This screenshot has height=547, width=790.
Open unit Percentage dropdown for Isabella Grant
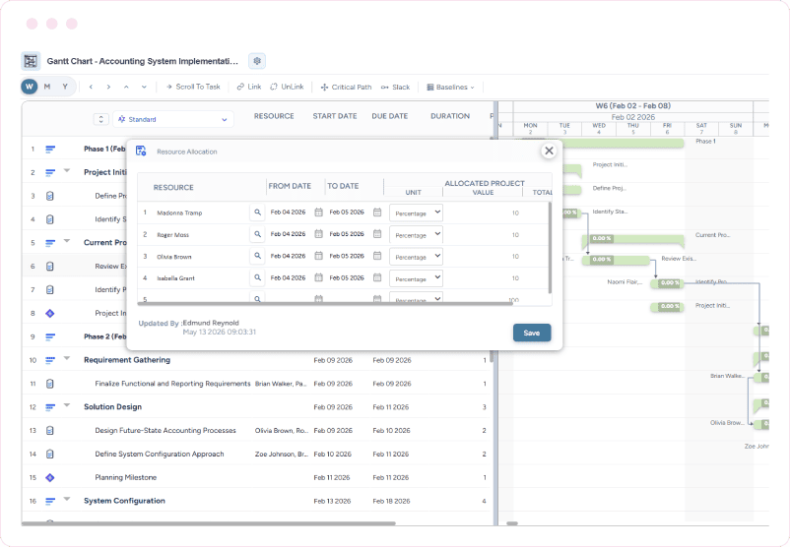click(x=416, y=278)
